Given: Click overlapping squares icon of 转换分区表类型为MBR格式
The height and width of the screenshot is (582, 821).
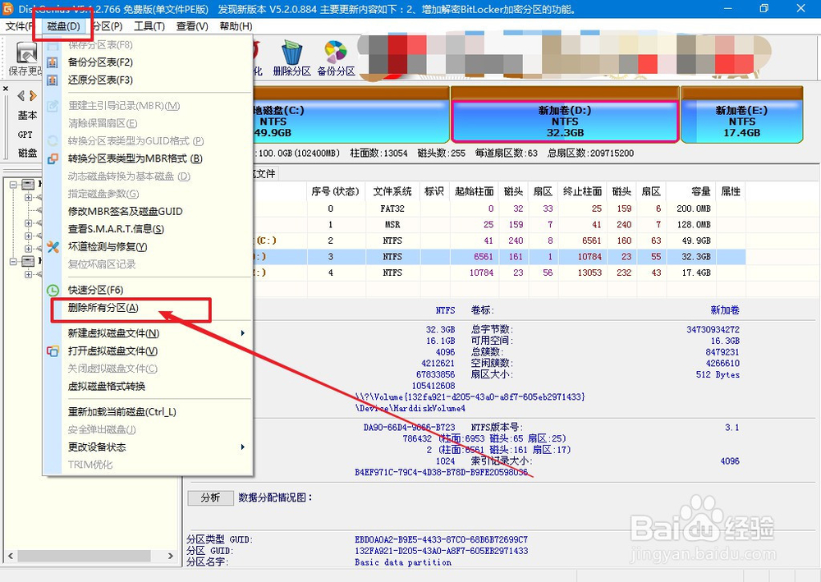Looking at the screenshot, I should [53, 158].
